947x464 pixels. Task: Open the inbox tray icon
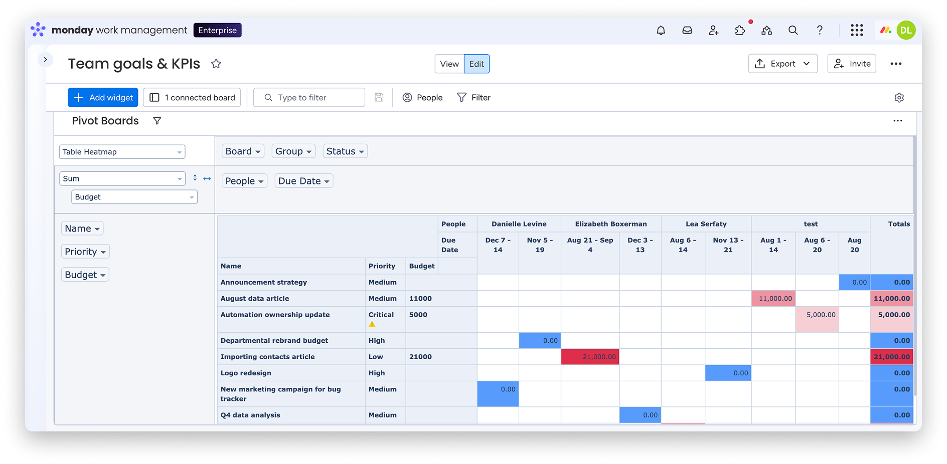pyautogui.click(x=687, y=31)
